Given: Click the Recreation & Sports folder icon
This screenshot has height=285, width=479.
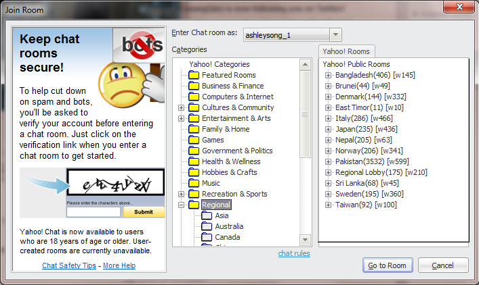Looking at the screenshot, I should coord(194,194).
